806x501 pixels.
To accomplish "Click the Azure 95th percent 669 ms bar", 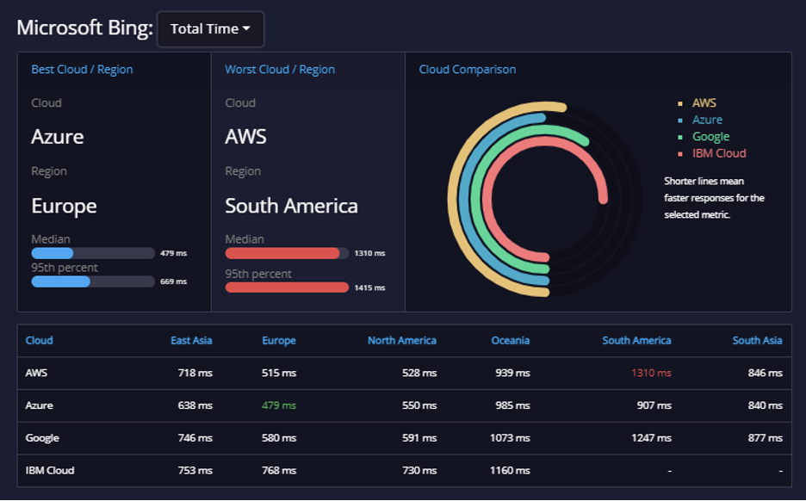I will (93, 281).
